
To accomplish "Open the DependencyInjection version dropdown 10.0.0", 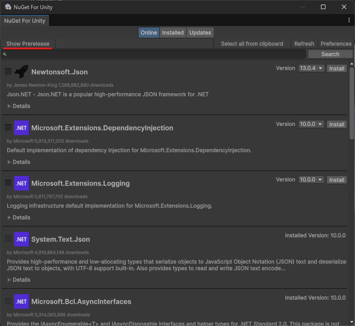I will [x=311, y=124].
